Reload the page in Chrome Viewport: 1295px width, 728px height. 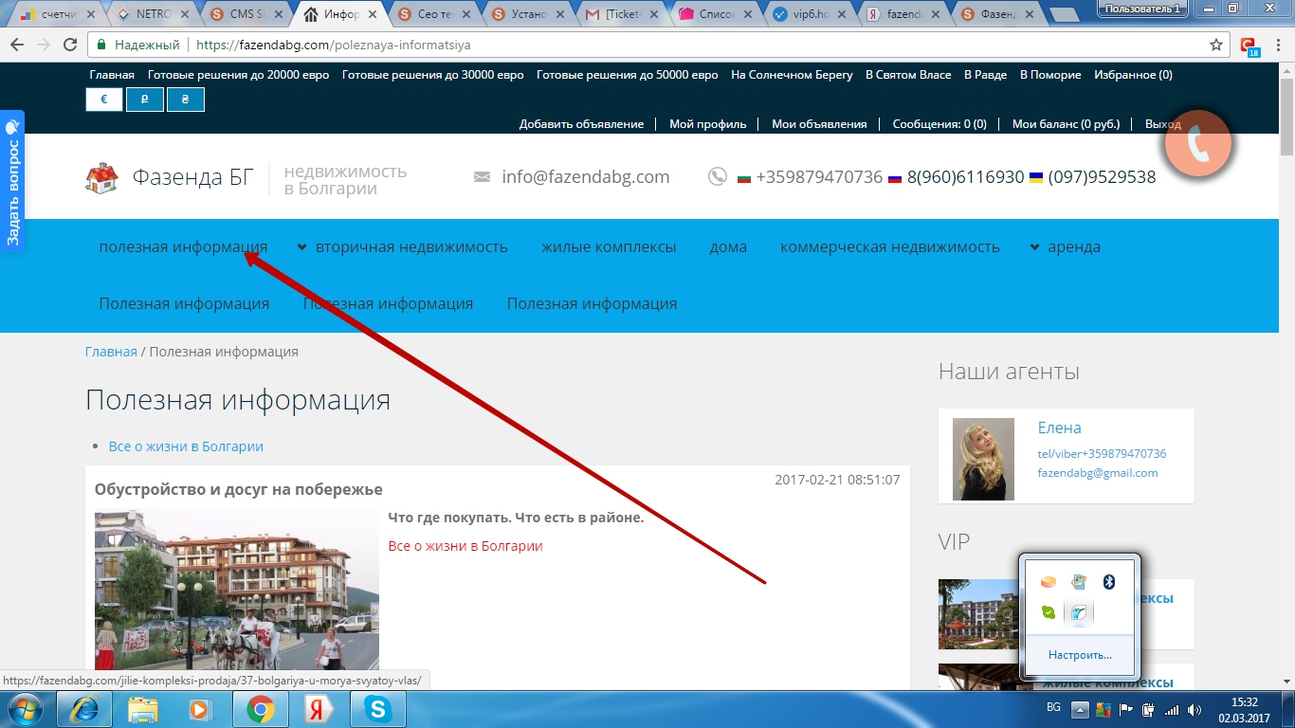(x=69, y=45)
